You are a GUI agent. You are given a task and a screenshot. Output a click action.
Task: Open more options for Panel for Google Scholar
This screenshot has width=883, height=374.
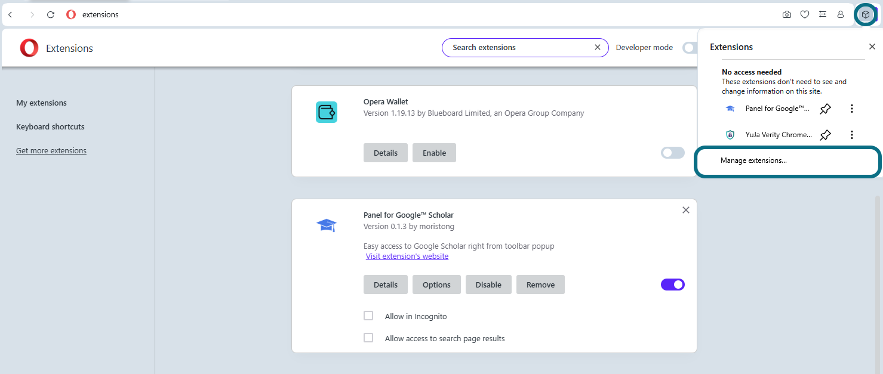(852, 109)
